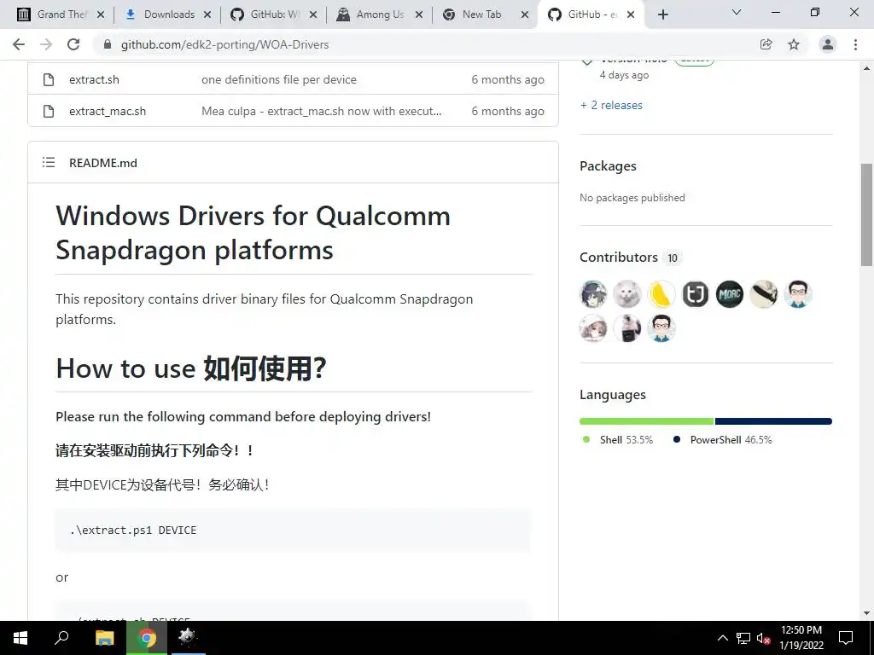Viewport: 874px width, 655px height.
Task: Click the dark blue PowerShell language bar segment
Action: (773, 421)
